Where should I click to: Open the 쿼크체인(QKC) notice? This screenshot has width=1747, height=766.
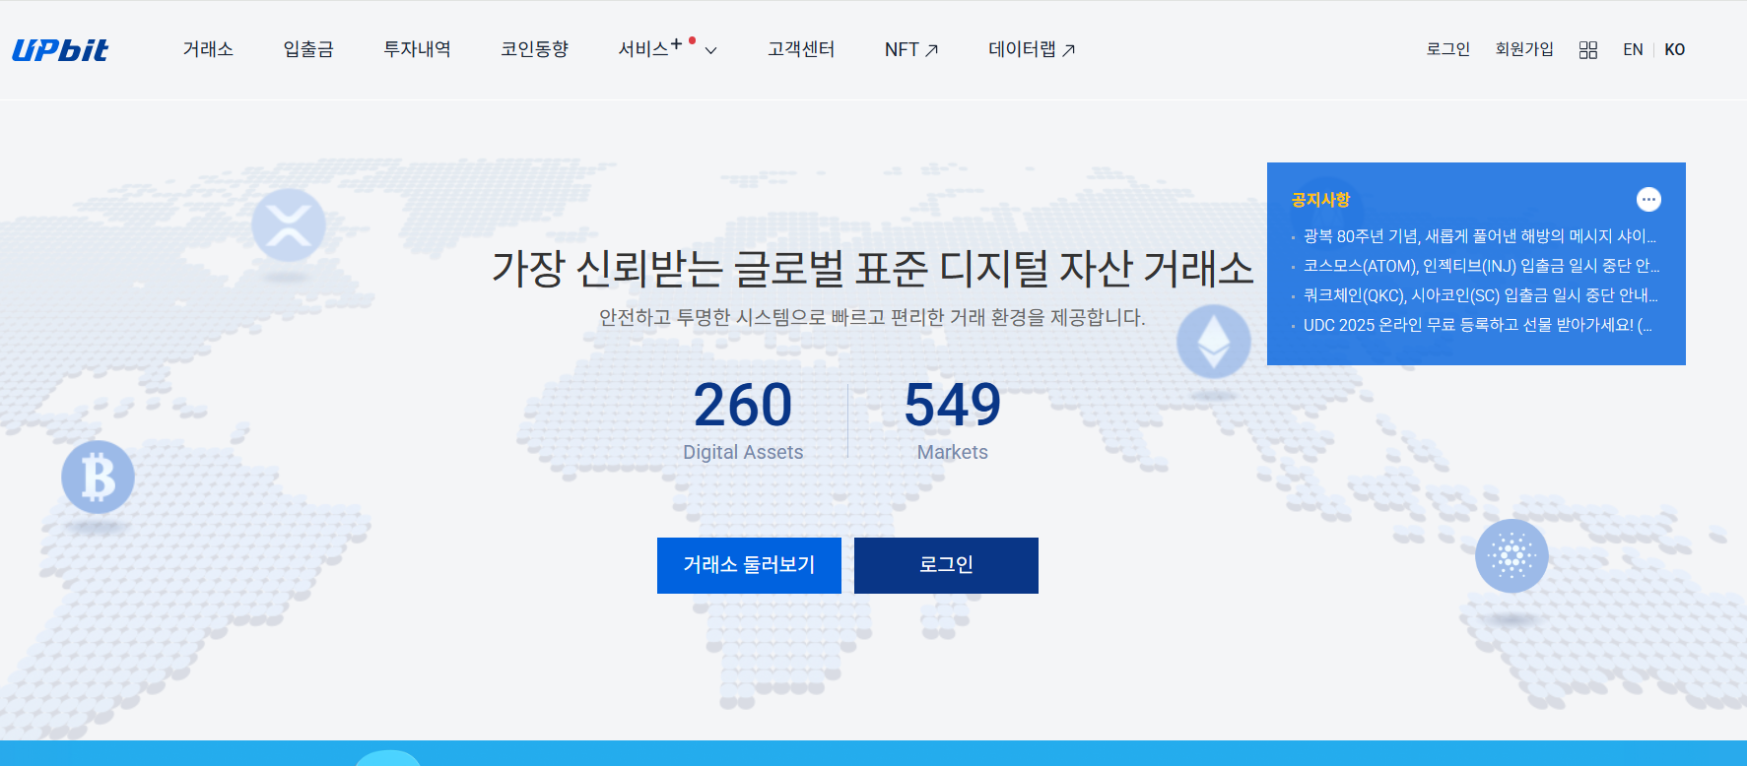click(1481, 295)
